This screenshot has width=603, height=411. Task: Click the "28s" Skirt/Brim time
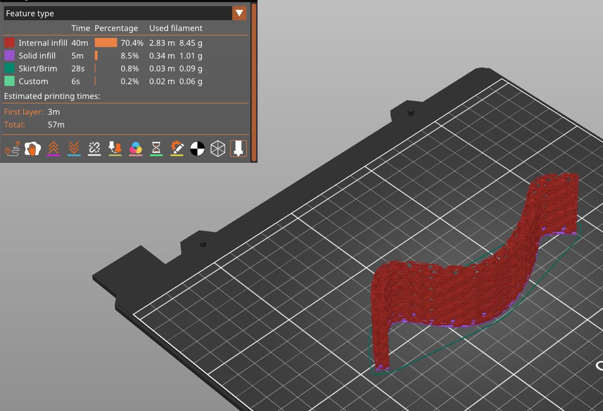(x=78, y=68)
